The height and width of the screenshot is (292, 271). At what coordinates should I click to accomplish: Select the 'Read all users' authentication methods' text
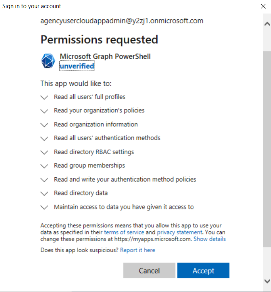point(107,138)
